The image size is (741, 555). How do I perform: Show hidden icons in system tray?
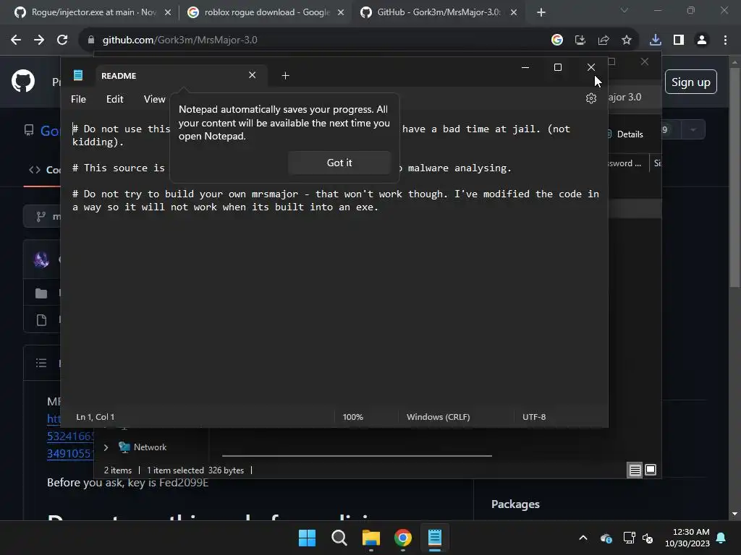583,538
